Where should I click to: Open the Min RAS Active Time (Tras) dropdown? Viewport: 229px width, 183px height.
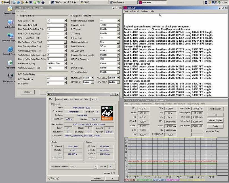tap(65, 42)
